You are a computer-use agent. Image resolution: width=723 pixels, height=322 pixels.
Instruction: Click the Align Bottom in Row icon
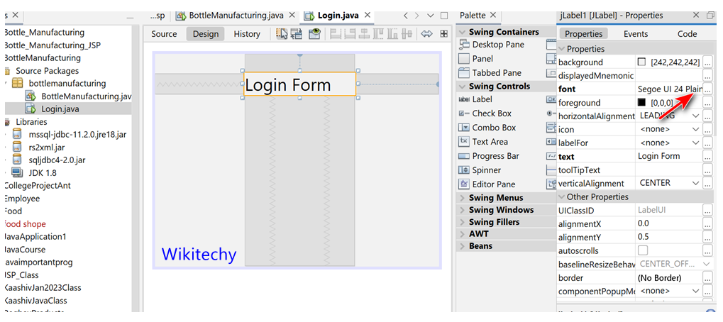(x=392, y=33)
